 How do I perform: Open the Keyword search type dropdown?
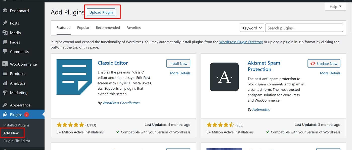click(252, 28)
